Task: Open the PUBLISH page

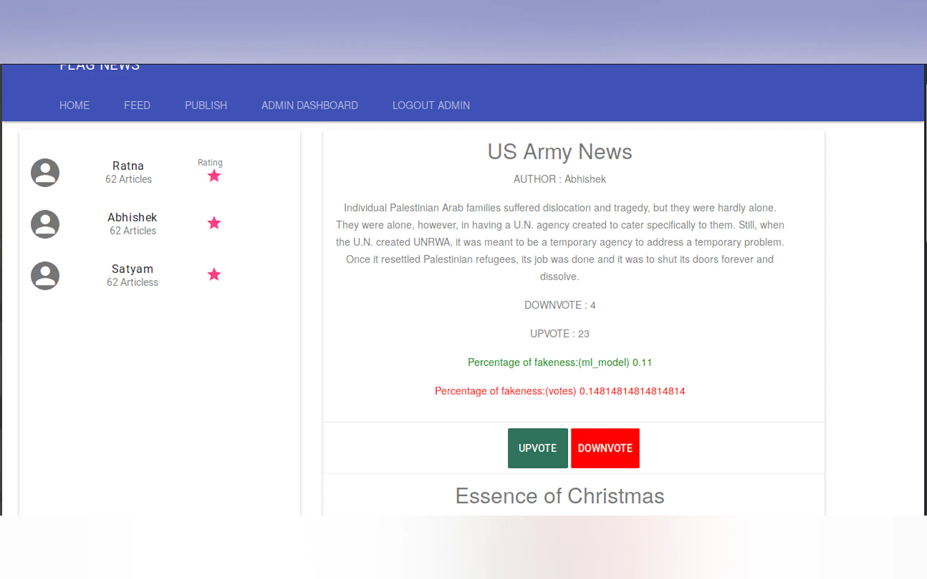Action: click(x=206, y=105)
